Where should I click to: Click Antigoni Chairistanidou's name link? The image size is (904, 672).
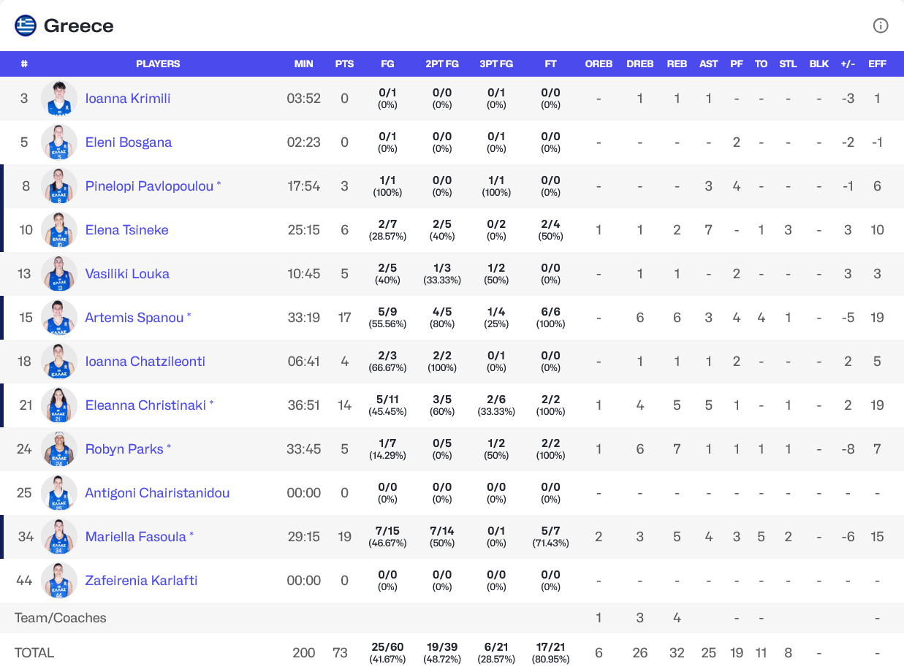click(x=157, y=493)
